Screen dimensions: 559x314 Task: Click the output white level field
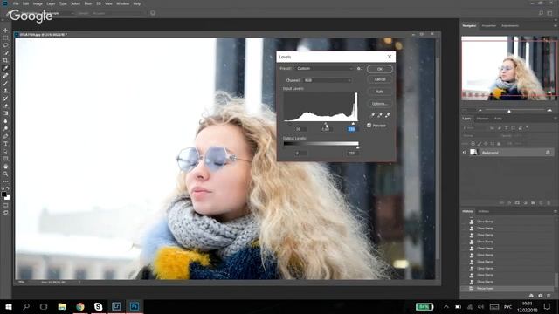(x=351, y=154)
